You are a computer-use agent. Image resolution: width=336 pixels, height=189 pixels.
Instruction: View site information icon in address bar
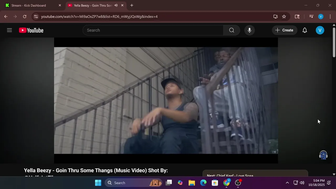pyautogui.click(x=36, y=17)
